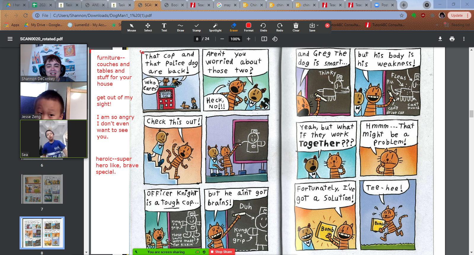
Task: Select the Zoom Mouse annotation tool
Action: [132, 27]
